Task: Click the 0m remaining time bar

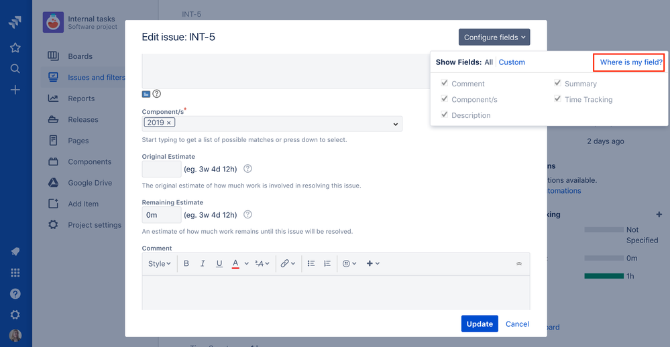Action: 604,258
